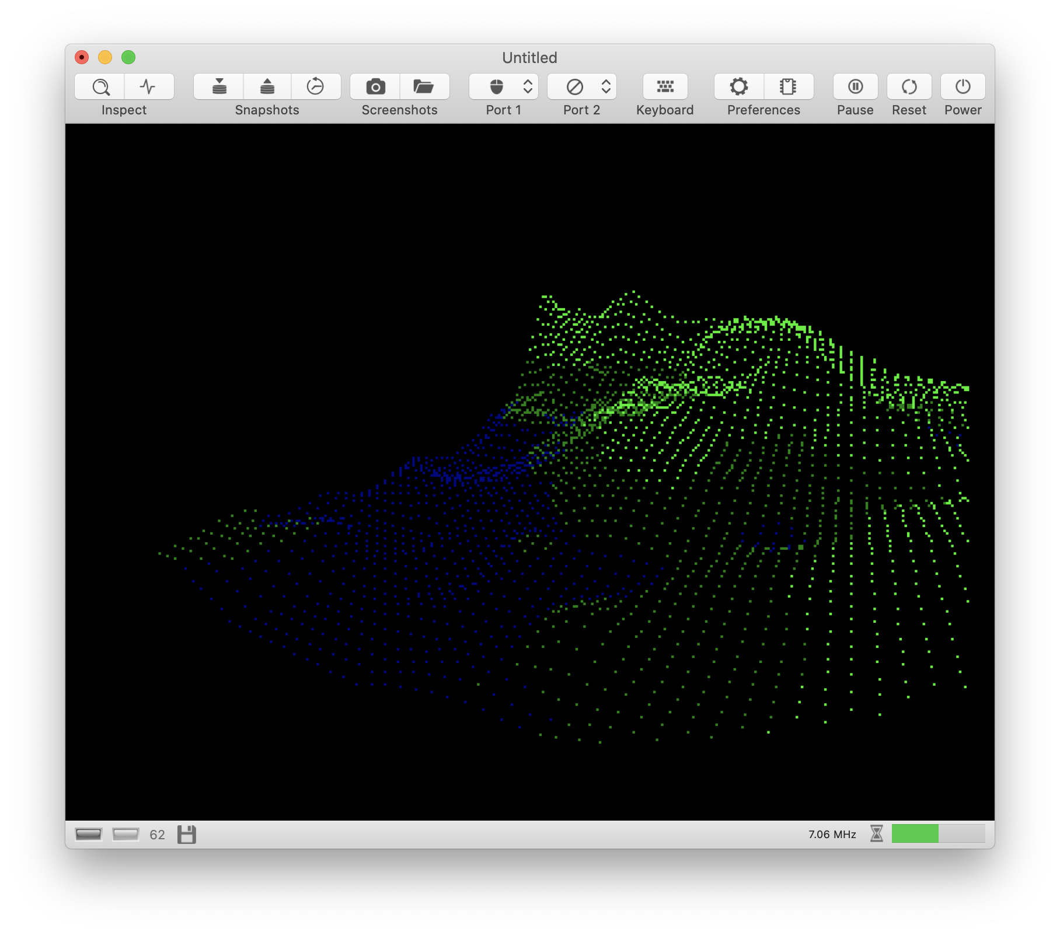Screen dimensions: 1060x935
Task: Click the green CPU activity bar
Action: pyautogui.click(x=938, y=834)
